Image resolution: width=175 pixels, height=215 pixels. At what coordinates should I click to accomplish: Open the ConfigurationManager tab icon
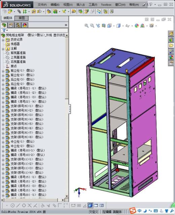(18, 25)
